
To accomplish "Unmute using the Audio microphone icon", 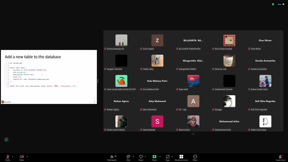I will [x=8, y=157].
